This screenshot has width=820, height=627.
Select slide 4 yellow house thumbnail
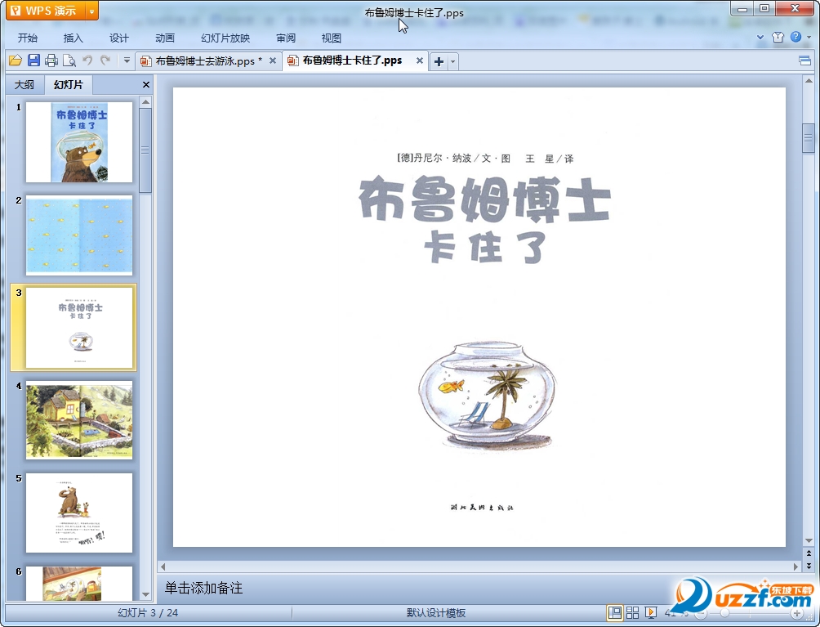79,420
